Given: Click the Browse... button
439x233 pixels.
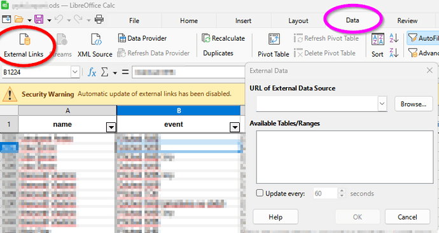Looking at the screenshot, I should point(414,104).
